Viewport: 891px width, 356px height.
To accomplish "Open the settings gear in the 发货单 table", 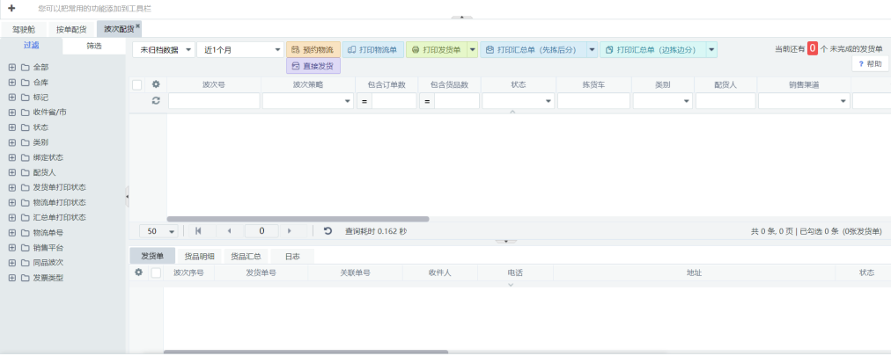I will tap(138, 272).
